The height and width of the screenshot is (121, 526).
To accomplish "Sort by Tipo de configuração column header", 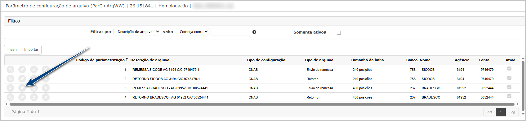I will pos(266,60).
